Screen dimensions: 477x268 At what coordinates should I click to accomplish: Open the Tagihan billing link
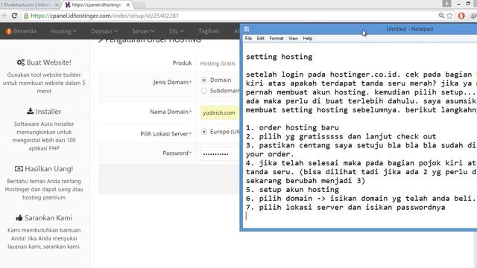(209, 31)
